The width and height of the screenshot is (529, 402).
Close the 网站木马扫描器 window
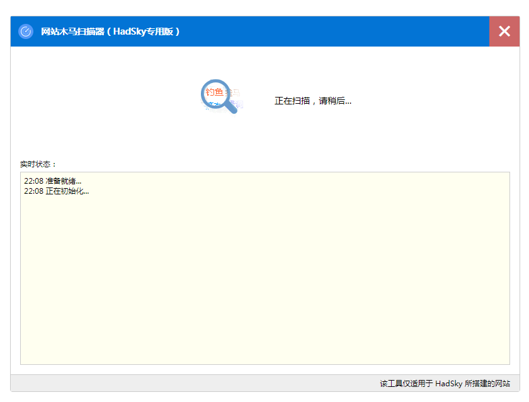click(x=504, y=31)
